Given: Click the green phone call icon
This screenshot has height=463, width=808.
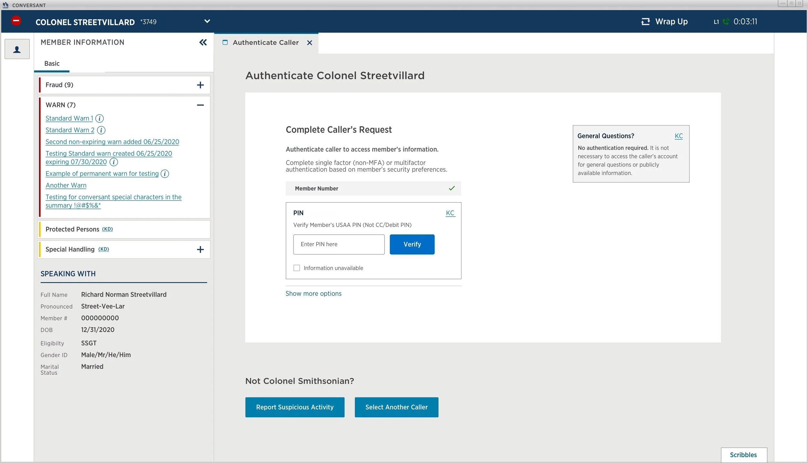Looking at the screenshot, I should 726,22.
